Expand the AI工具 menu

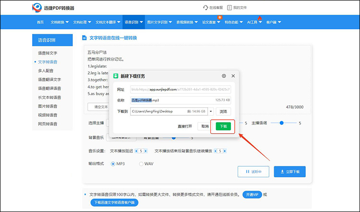(x=254, y=22)
